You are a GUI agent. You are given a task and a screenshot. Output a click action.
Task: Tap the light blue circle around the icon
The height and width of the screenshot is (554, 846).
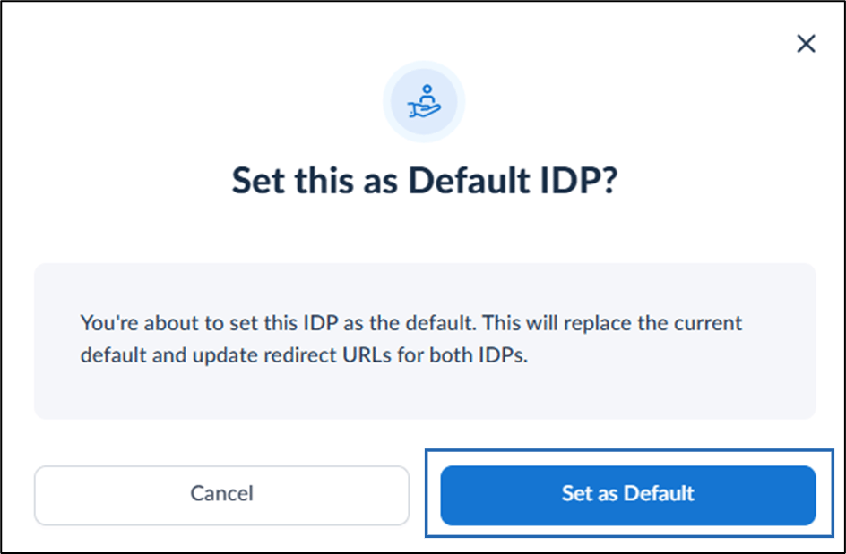[424, 101]
